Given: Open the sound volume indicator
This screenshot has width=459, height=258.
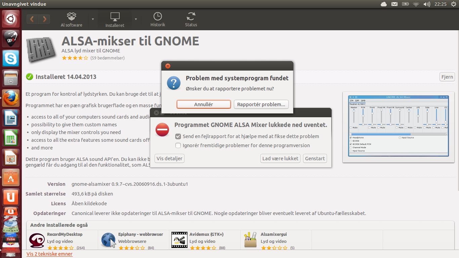Looking at the screenshot, I should [427, 4].
